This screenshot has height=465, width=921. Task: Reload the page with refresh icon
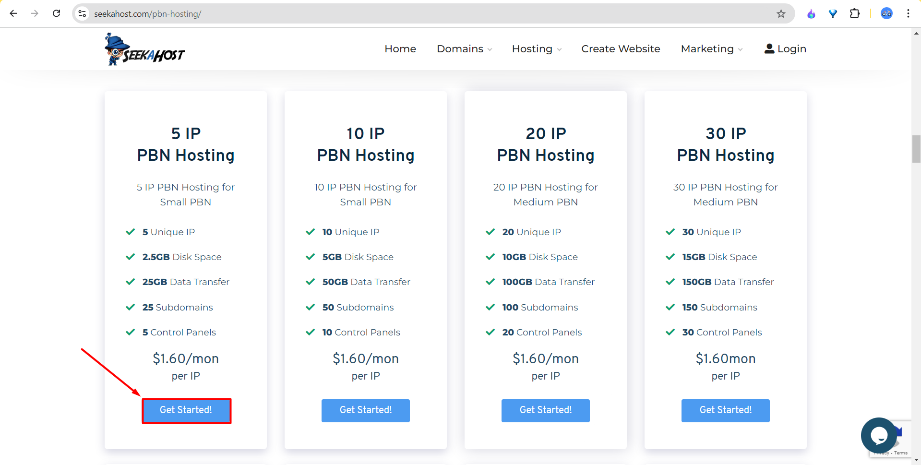click(56, 13)
